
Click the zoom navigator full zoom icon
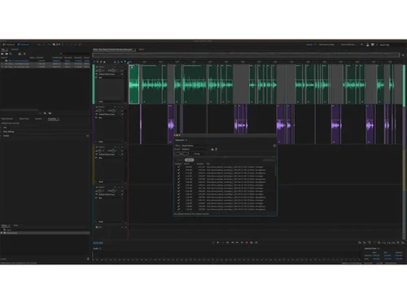(x=403, y=54)
